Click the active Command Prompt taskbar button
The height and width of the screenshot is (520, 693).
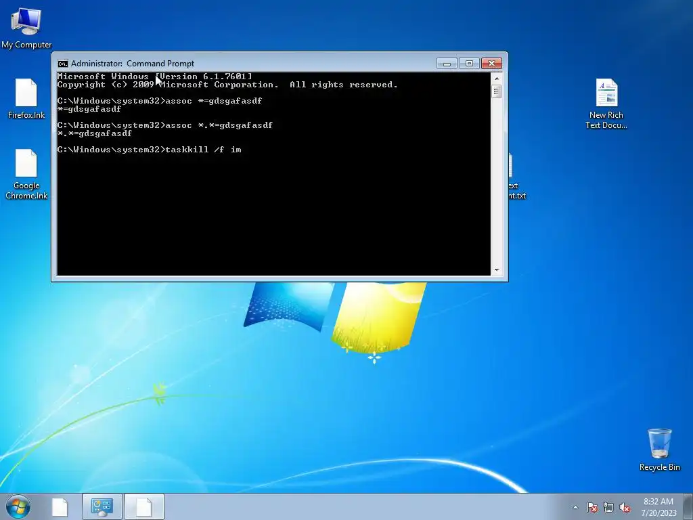click(144, 506)
